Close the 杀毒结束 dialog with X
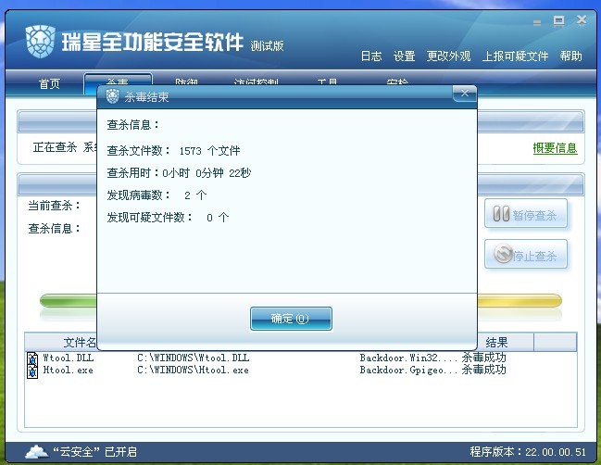This screenshot has height=465, width=601. click(465, 94)
